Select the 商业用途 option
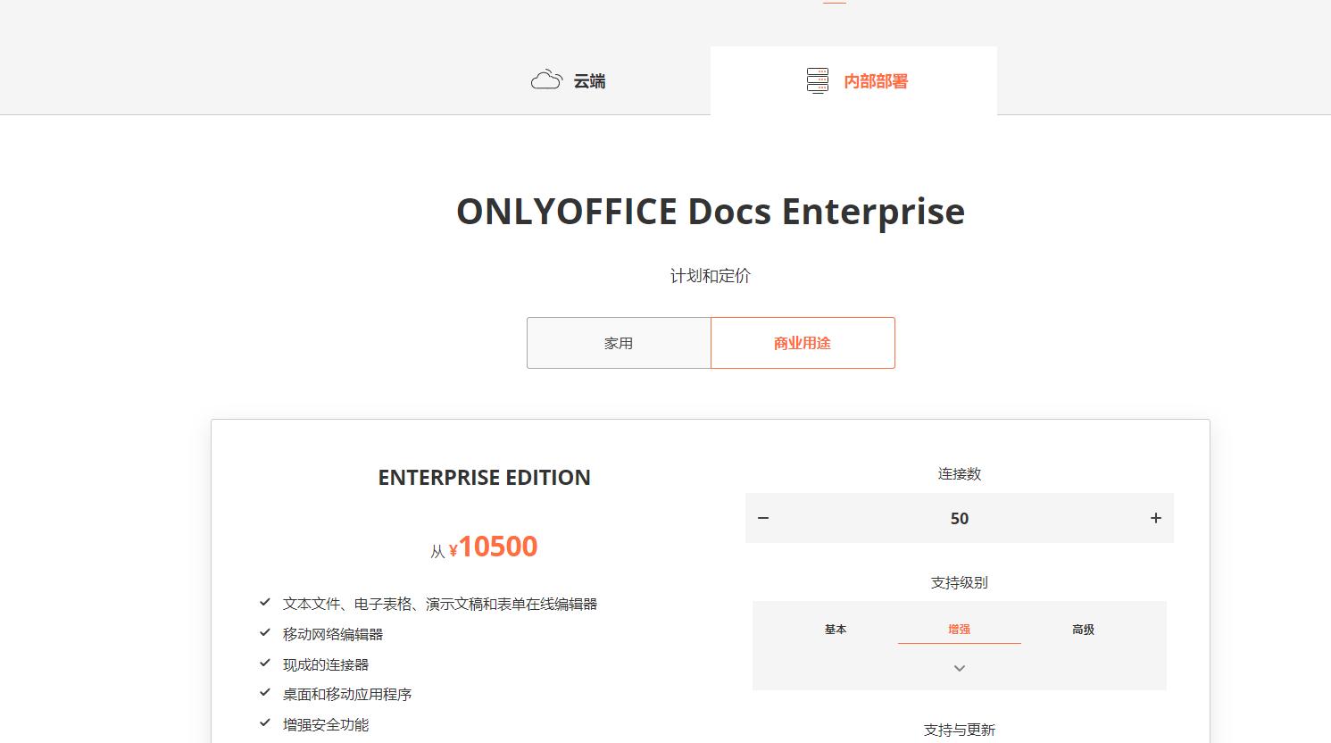1331x743 pixels. 802,342
